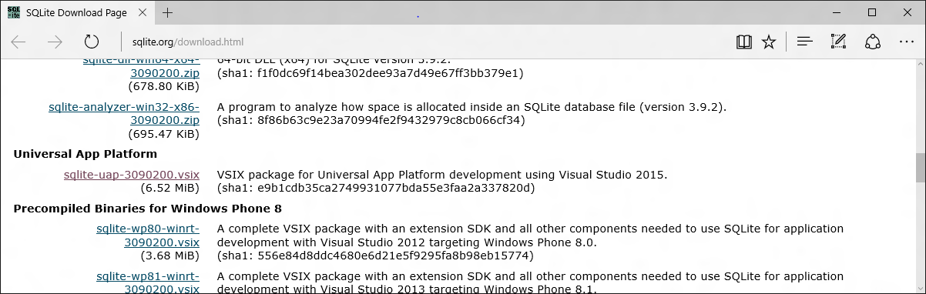Refresh the SQLite download page
Image resolution: width=926 pixels, height=294 pixels.
(92, 42)
